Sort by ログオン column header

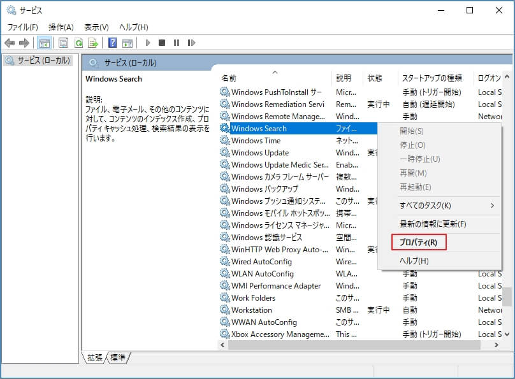488,78
